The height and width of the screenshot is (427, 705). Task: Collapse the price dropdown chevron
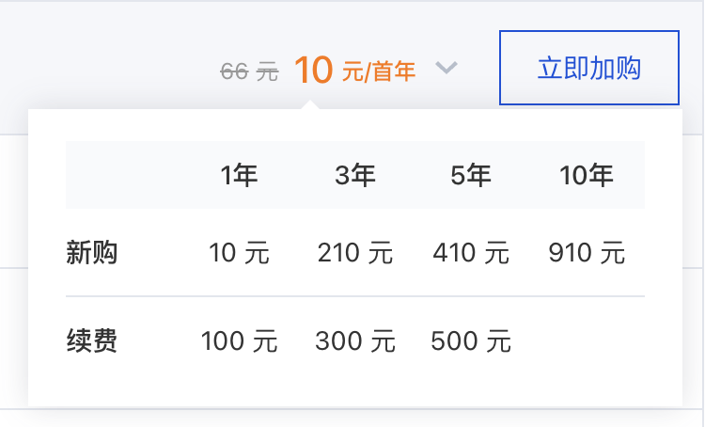pos(446,68)
